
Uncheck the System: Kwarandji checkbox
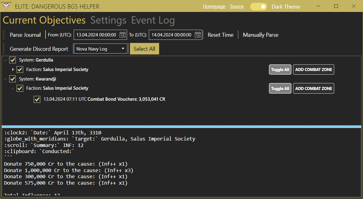[13, 79]
